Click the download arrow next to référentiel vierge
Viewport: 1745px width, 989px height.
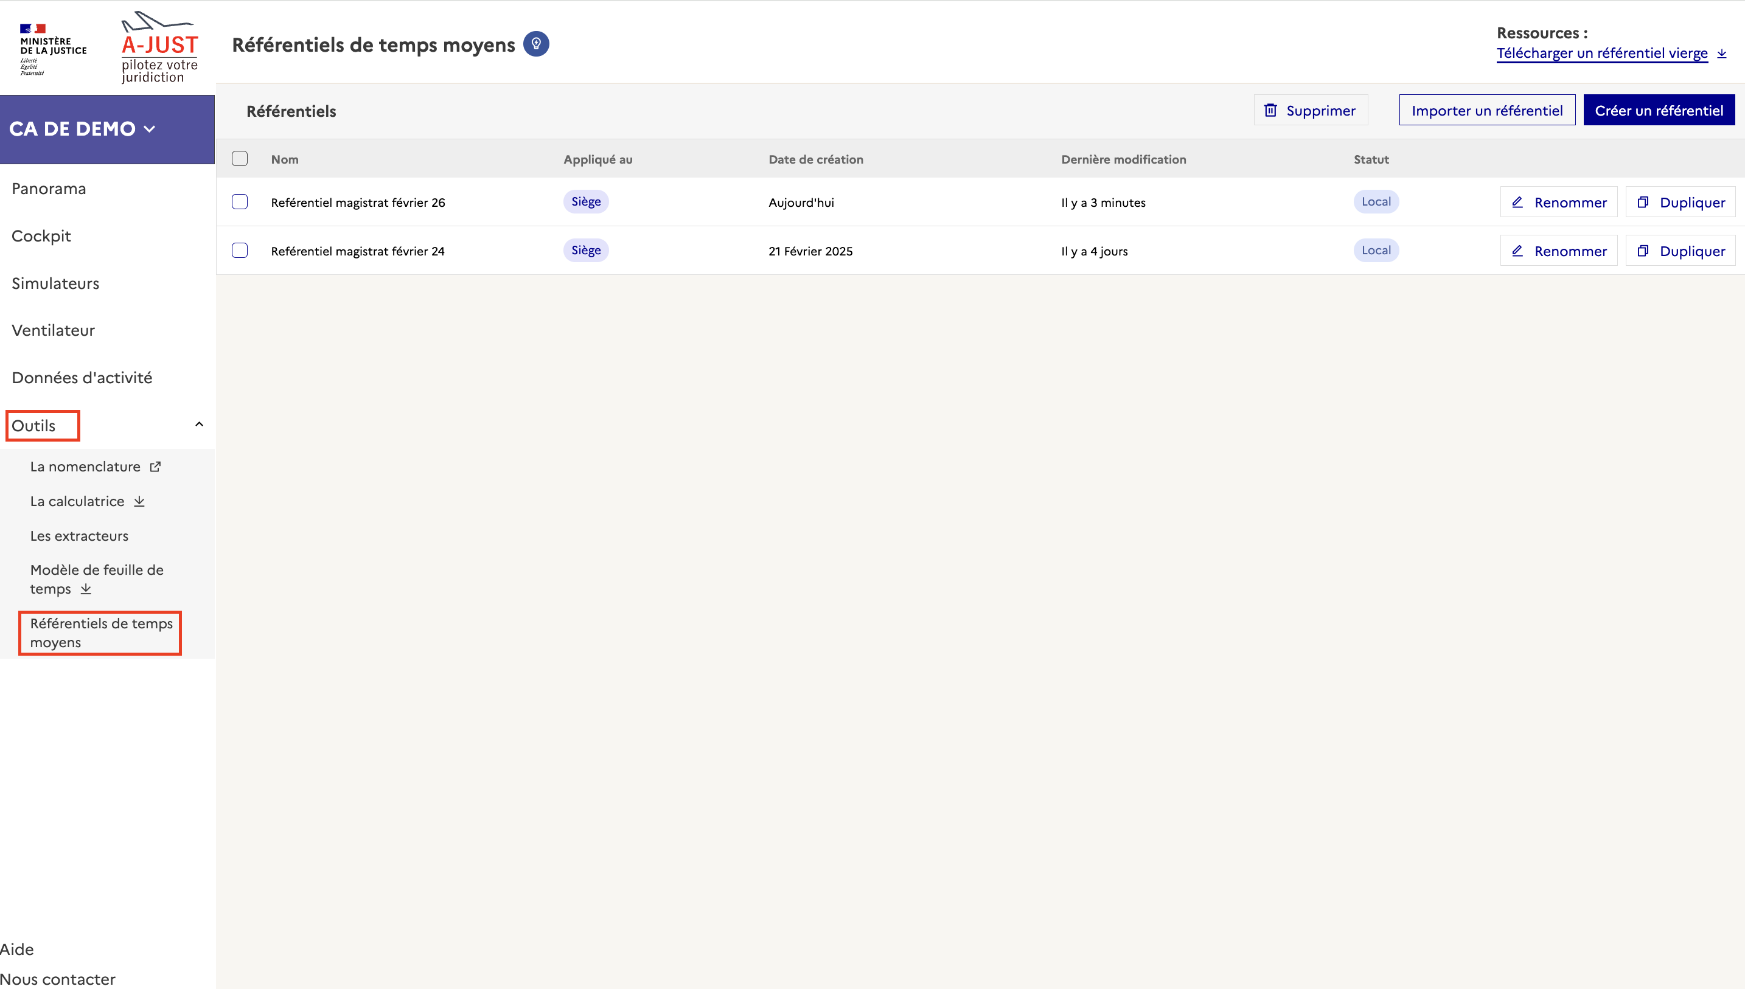click(x=1722, y=53)
